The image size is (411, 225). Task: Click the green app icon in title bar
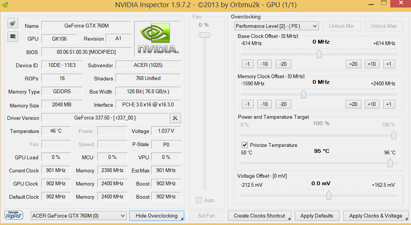pyautogui.click(x=5, y=5)
